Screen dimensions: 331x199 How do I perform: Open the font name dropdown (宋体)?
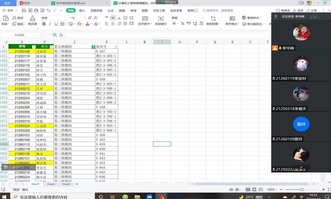coord(69,18)
